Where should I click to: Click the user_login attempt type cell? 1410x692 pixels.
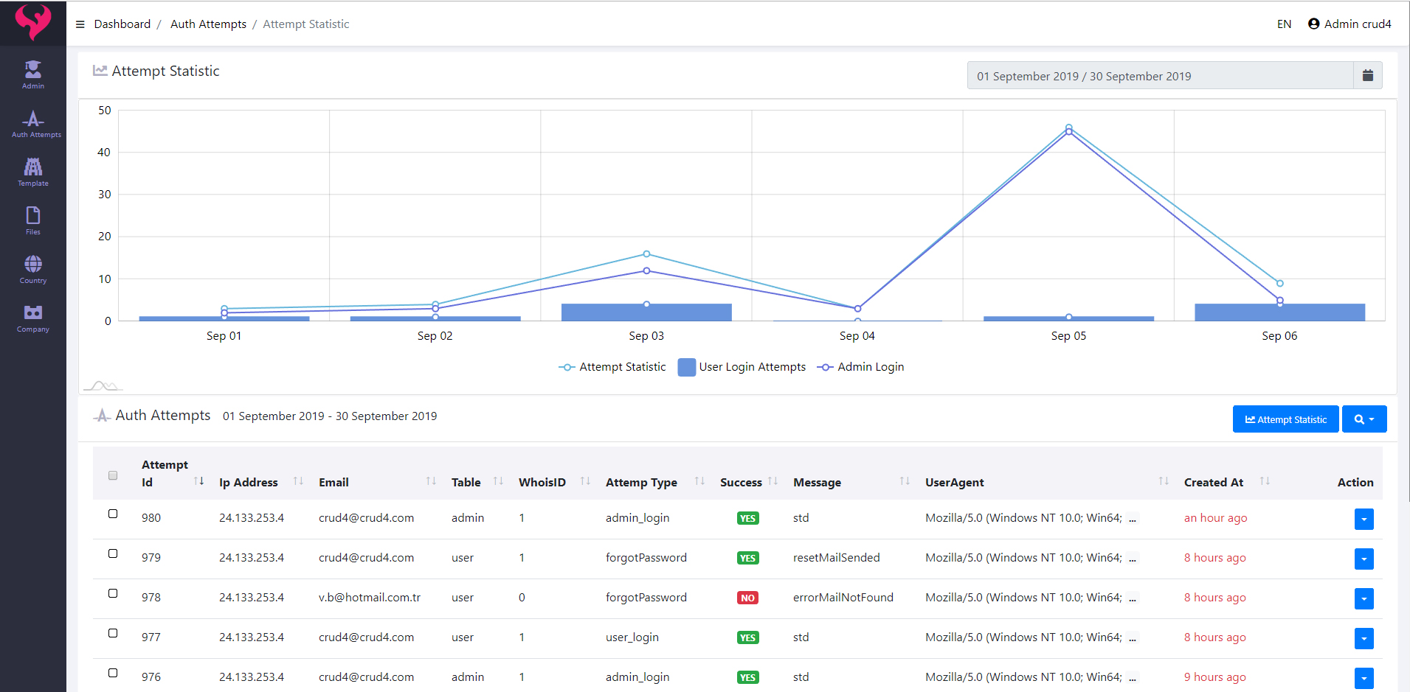click(x=632, y=637)
